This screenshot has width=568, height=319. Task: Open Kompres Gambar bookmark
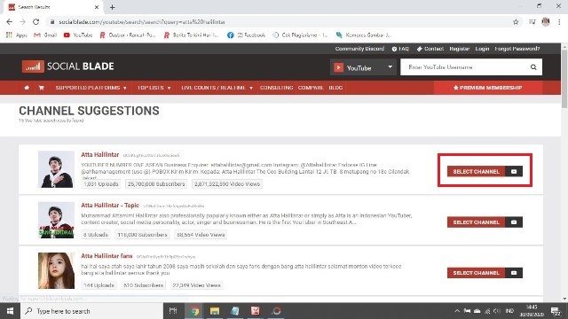click(x=363, y=35)
